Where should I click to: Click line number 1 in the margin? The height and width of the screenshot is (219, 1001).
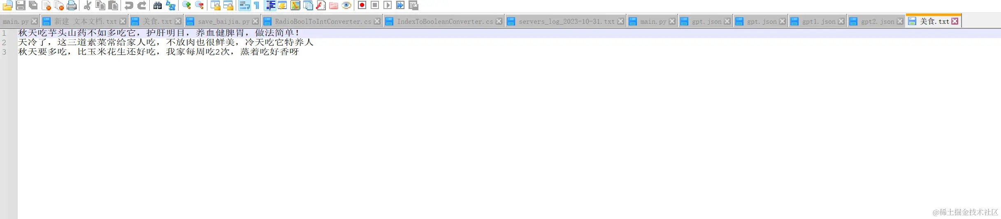4,33
